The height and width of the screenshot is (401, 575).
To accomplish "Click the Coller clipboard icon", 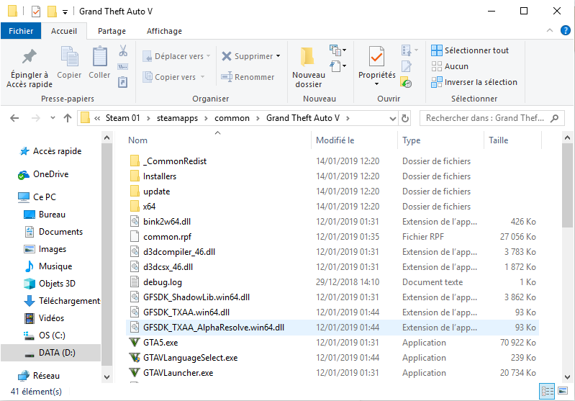I will [99, 57].
